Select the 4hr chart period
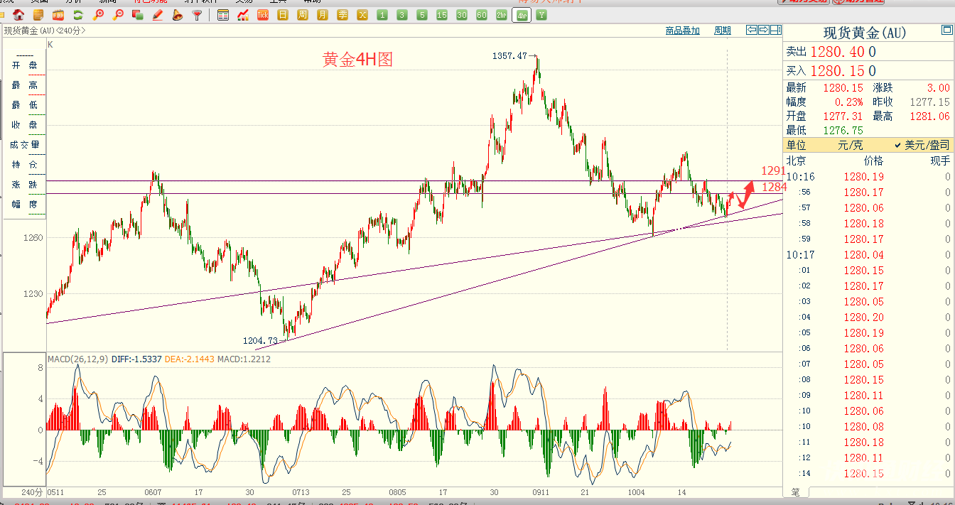 522,15
